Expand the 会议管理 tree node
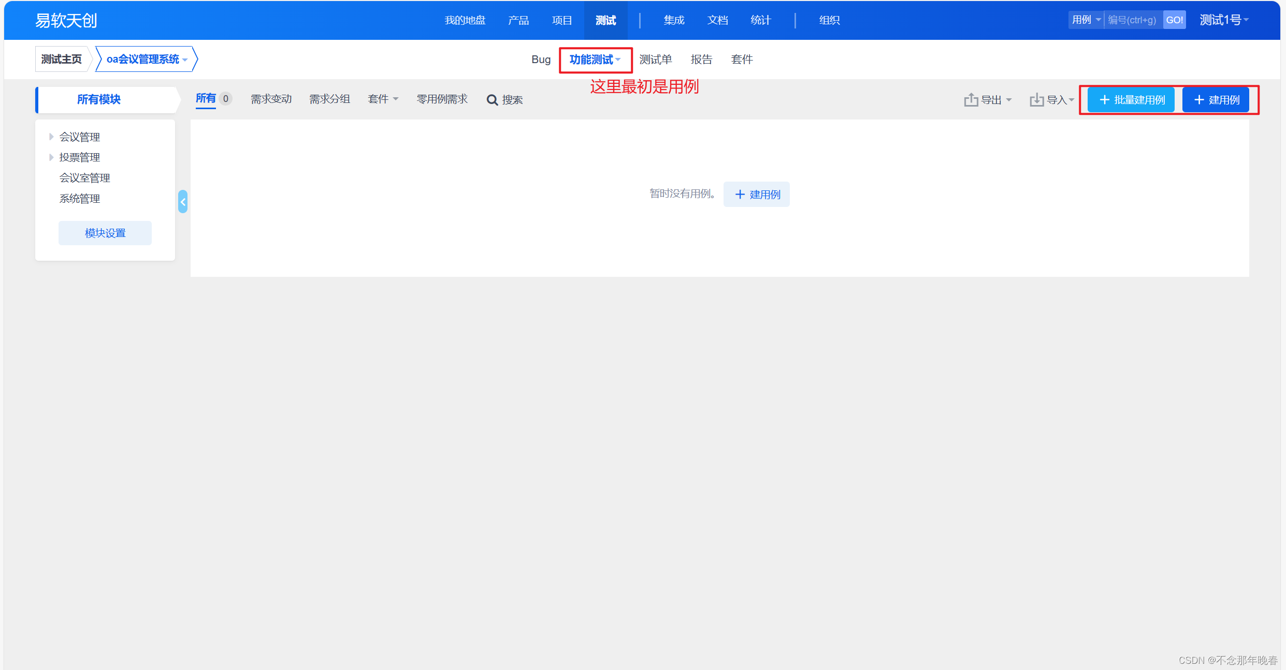The image size is (1286, 670). pyautogui.click(x=51, y=137)
